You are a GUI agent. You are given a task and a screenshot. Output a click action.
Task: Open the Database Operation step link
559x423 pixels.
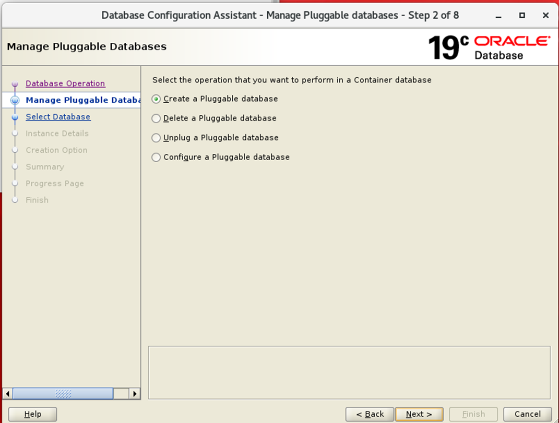pos(65,83)
